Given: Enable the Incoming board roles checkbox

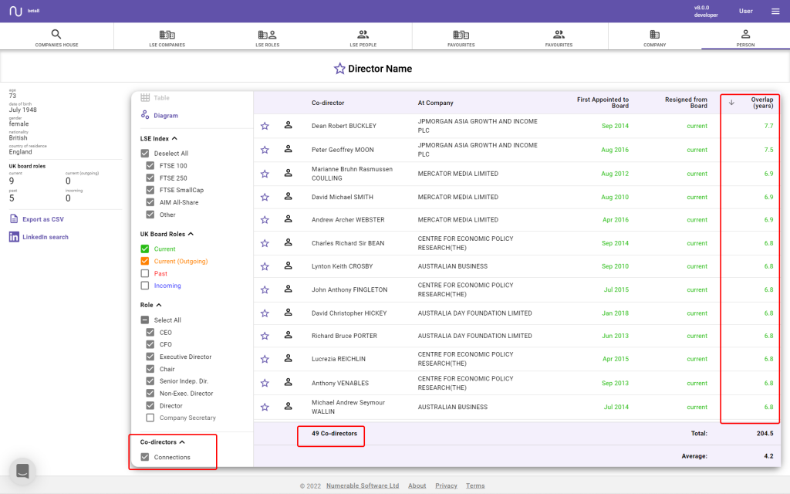Looking at the screenshot, I should tap(145, 286).
